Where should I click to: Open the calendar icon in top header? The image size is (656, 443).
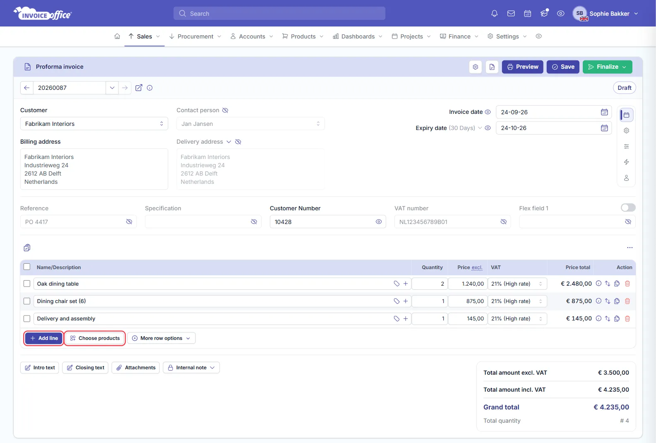[528, 14]
